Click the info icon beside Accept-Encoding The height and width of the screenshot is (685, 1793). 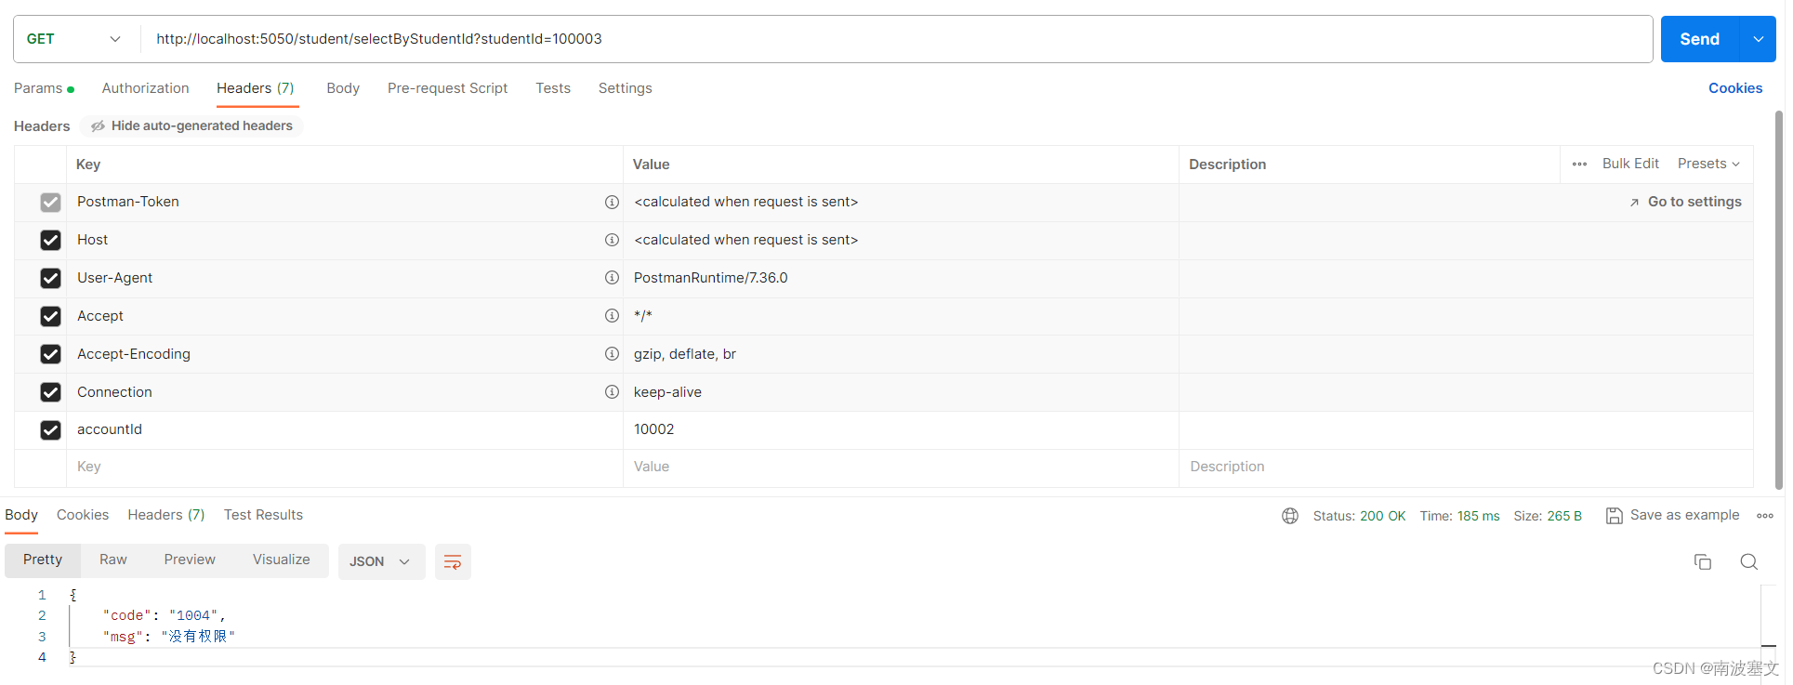pos(612,354)
